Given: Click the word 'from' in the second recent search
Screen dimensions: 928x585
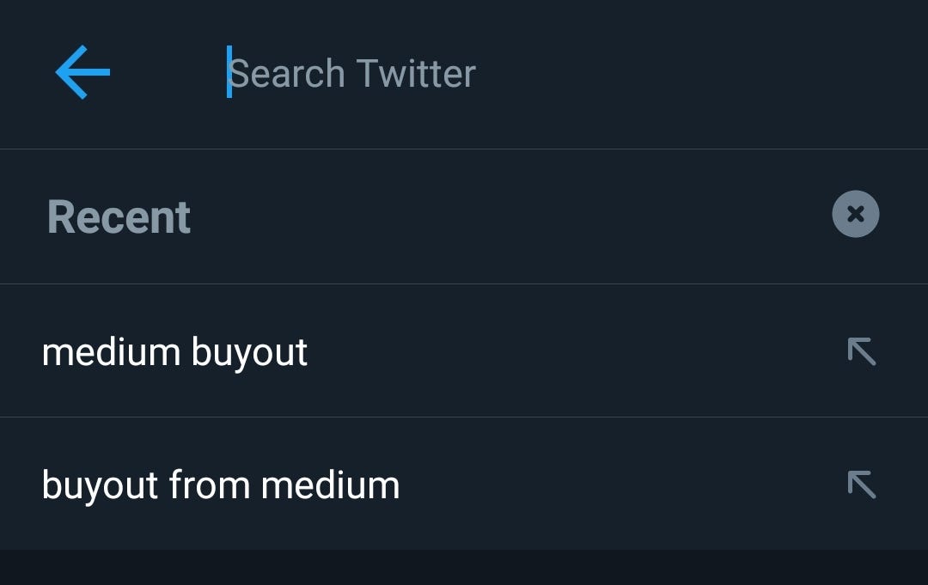Looking at the screenshot, I should [x=210, y=485].
